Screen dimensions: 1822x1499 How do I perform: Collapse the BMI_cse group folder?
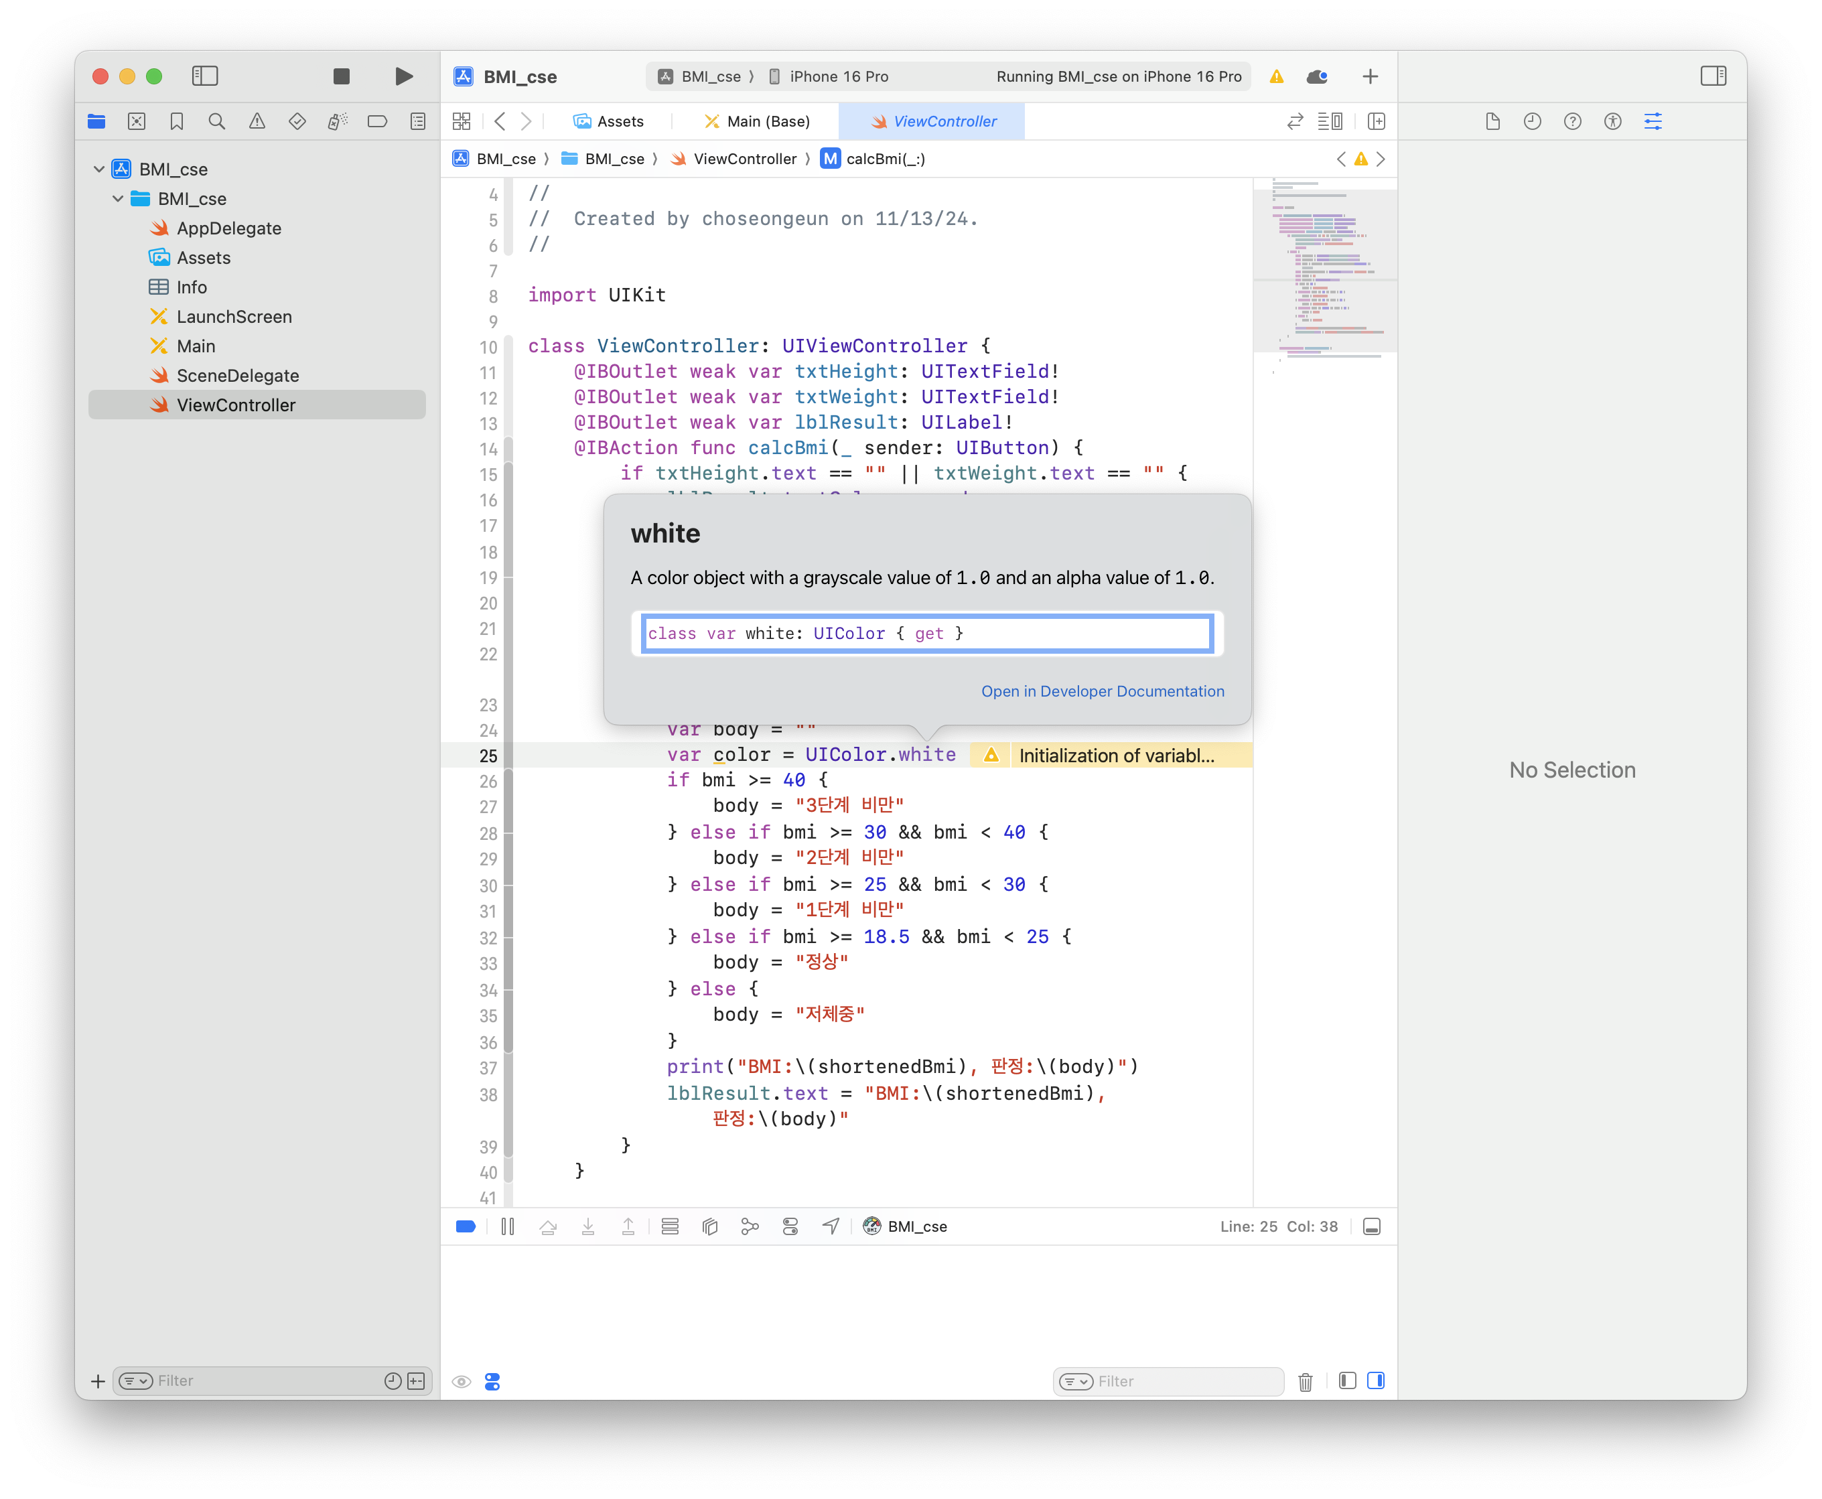coord(119,199)
